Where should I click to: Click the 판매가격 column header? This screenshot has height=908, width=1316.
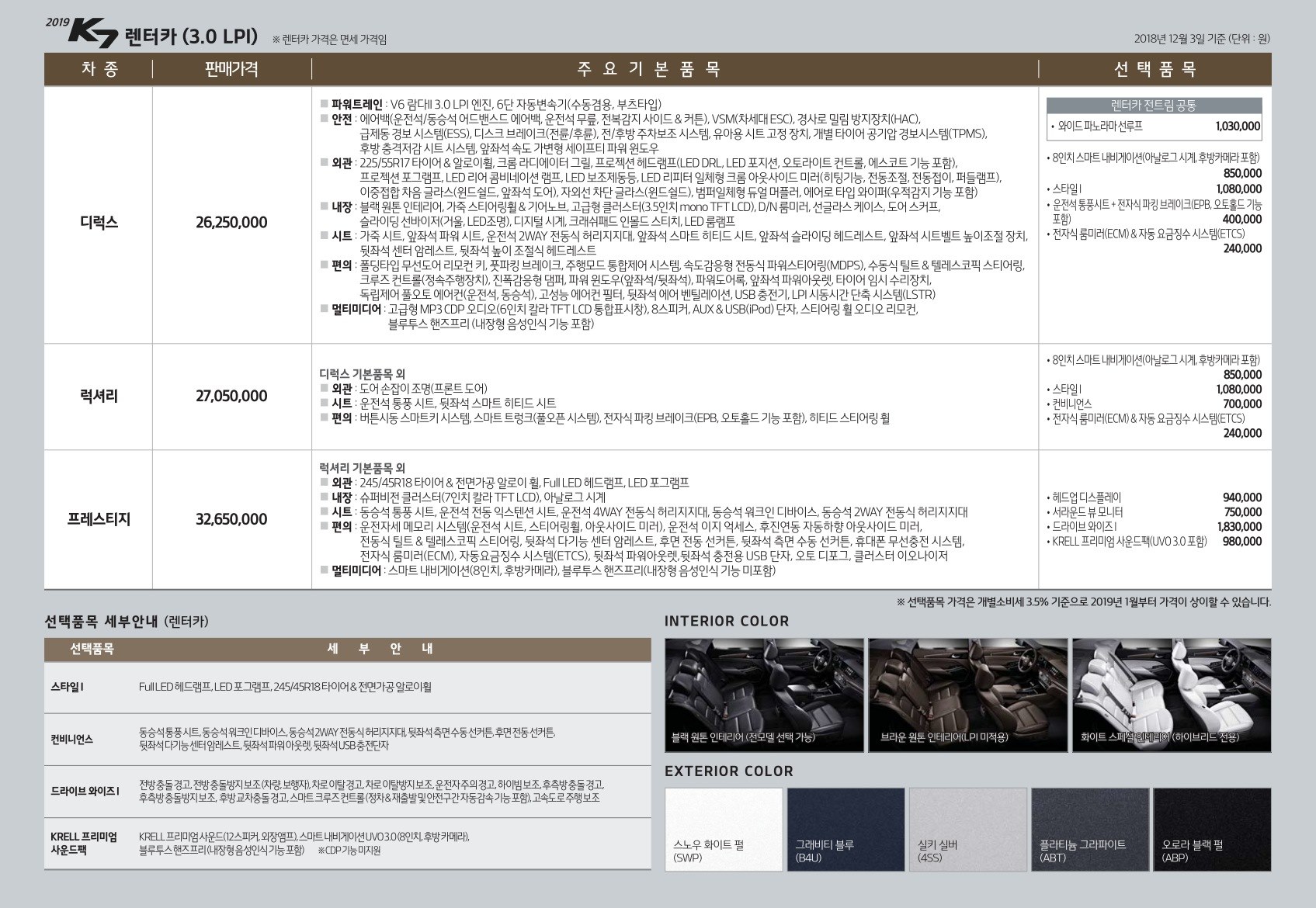231,69
